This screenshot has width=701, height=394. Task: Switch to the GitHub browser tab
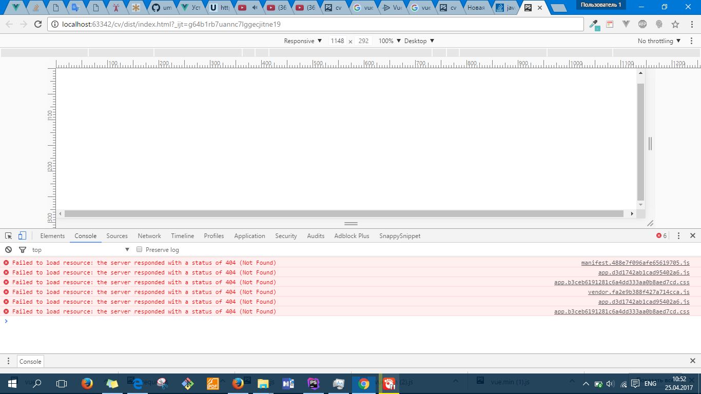point(162,8)
